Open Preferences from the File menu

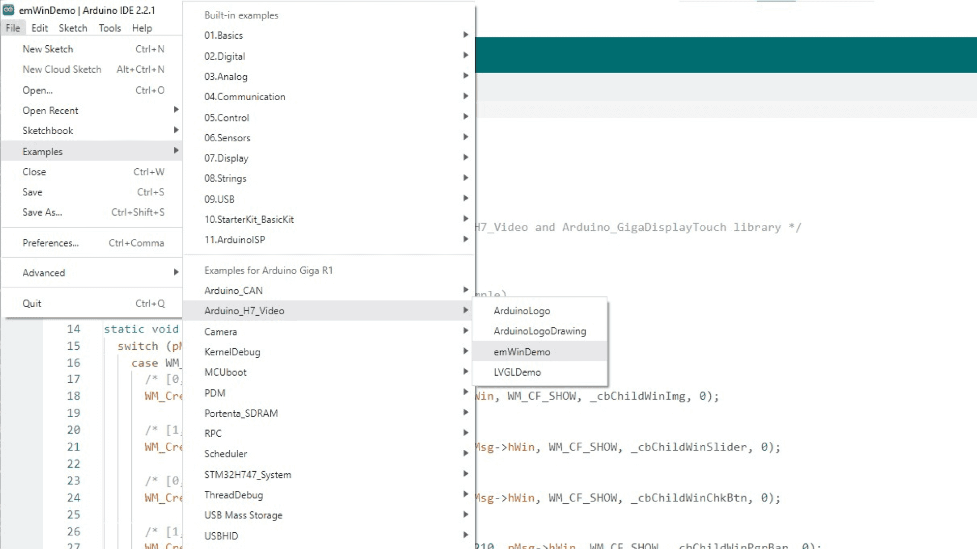(50, 243)
